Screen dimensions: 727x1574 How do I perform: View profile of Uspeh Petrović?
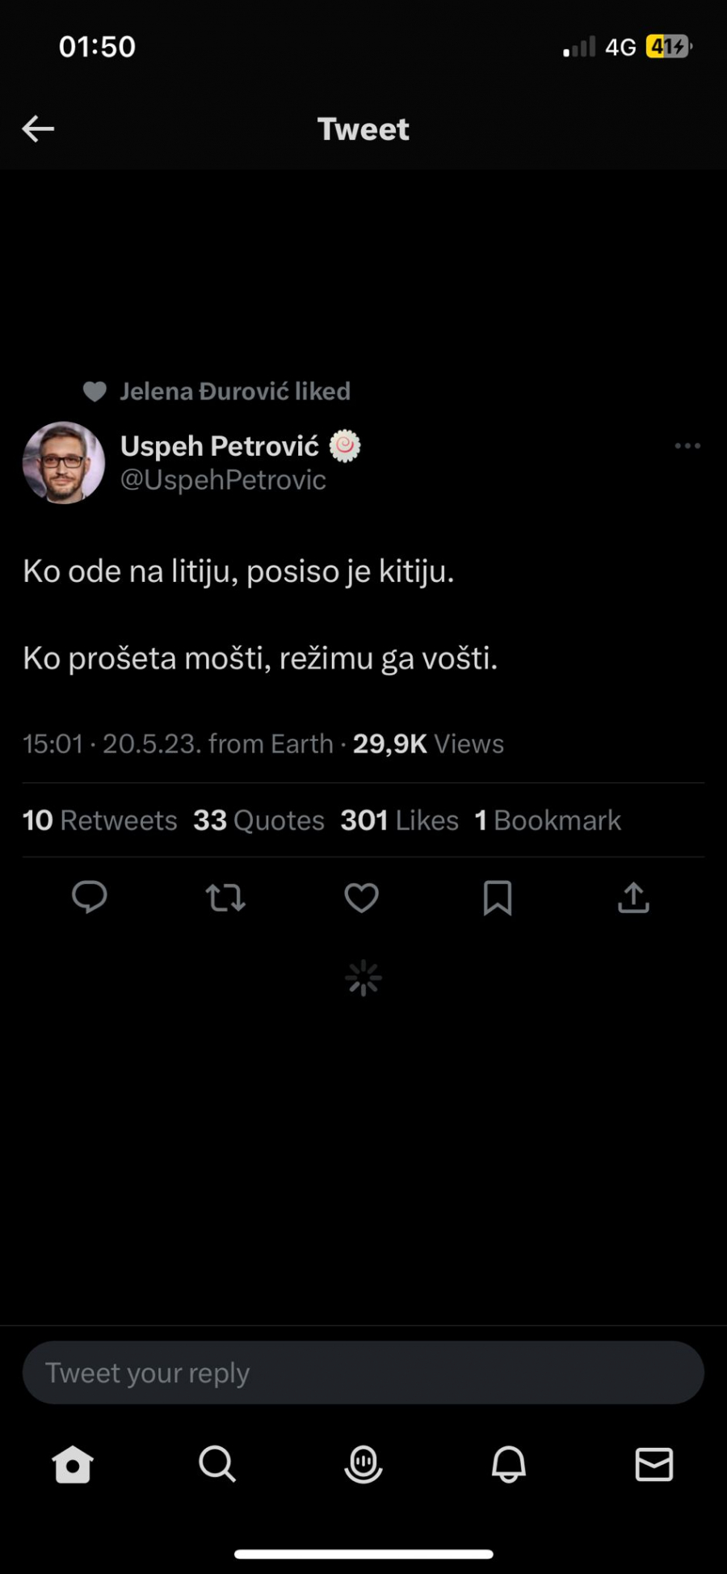216,445
